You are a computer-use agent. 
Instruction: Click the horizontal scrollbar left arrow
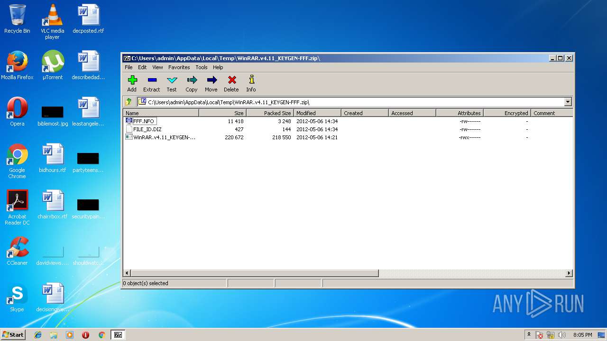point(127,273)
